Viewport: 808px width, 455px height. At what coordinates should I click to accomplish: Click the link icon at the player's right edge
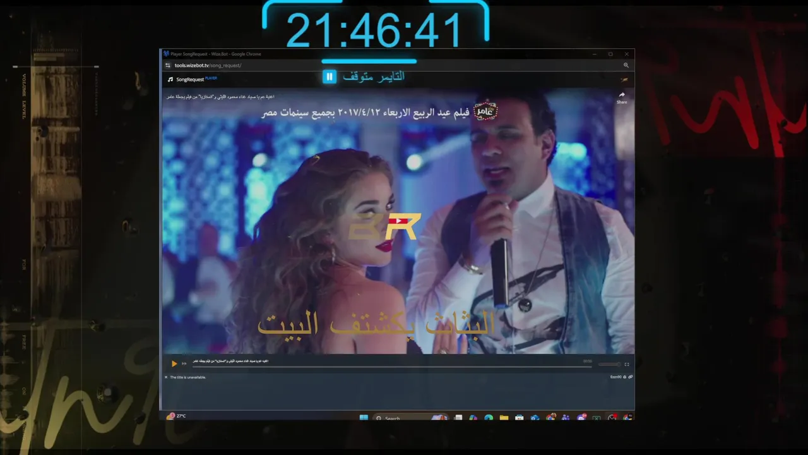(x=630, y=377)
